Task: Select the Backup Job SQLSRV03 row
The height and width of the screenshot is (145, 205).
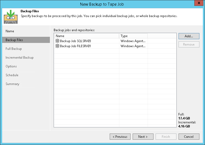Action: [76, 41]
